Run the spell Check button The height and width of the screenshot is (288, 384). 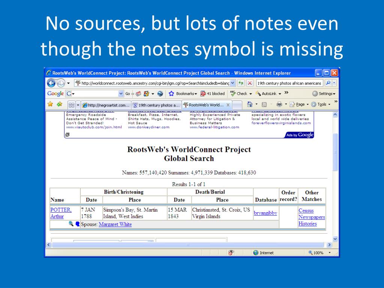click(239, 93)
